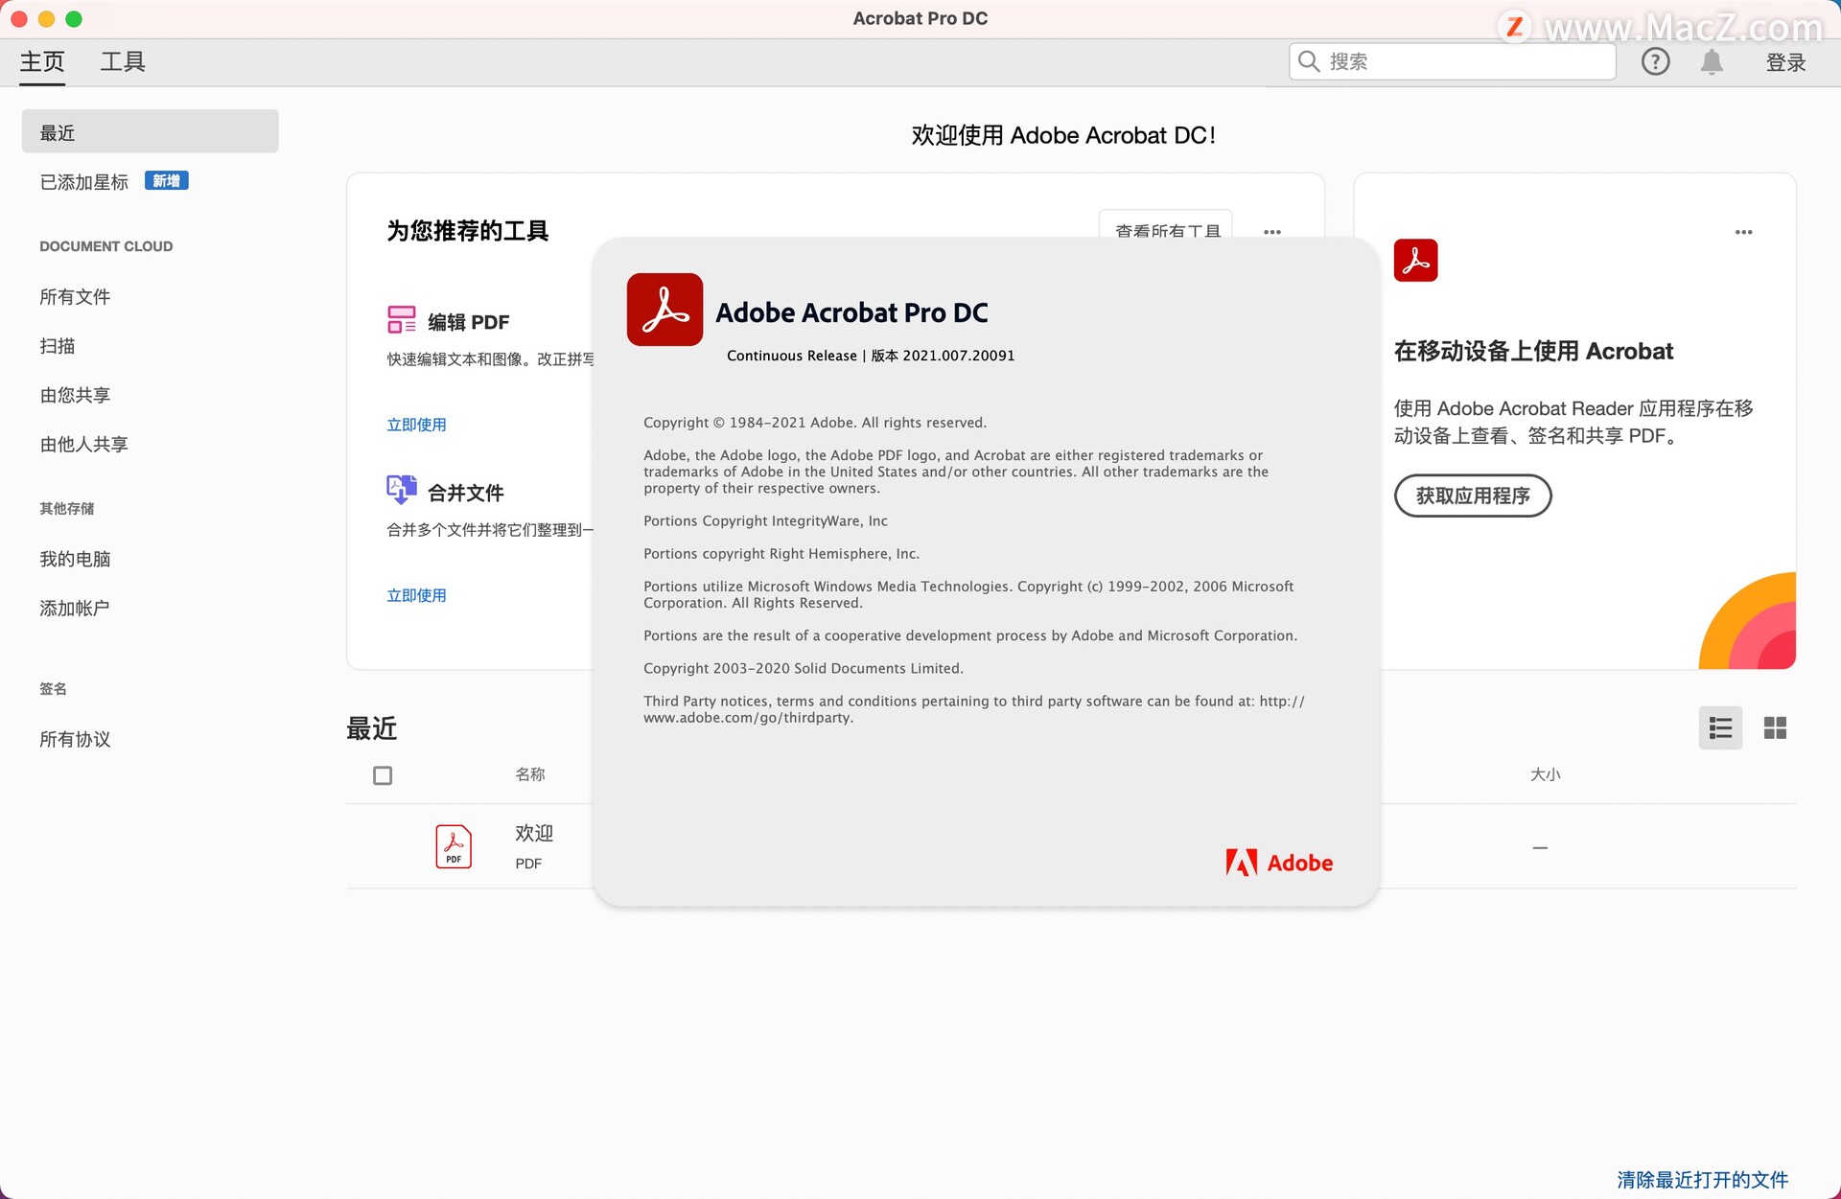Open help via the question mark icon
The width and height of the screenshot is (1841, 1199).
(1656, 61)
